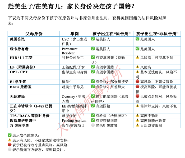The width and height of the screenshot is (185, 158).
Task: Click the cell 工签配偶/子女
Action: pyautogui.click(x=73, y=67)
